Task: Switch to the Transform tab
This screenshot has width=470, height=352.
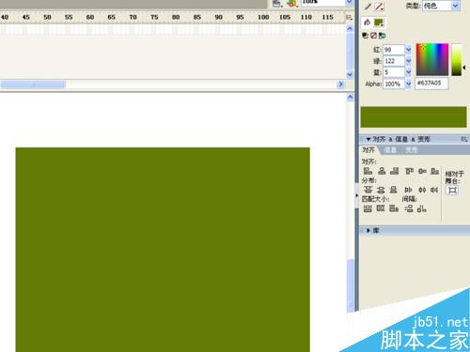Action: pos(412,150)
